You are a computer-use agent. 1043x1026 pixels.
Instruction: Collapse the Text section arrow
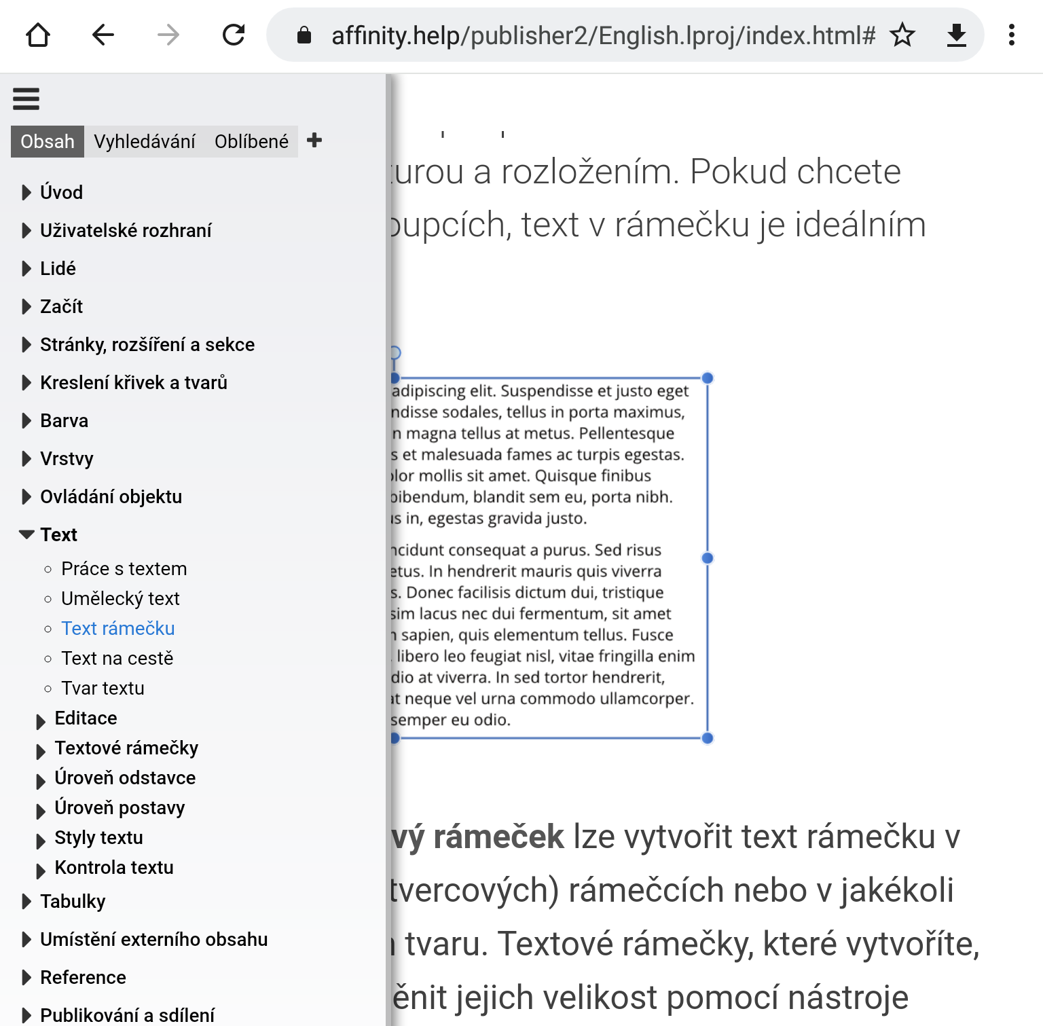[x=26, y=534]
